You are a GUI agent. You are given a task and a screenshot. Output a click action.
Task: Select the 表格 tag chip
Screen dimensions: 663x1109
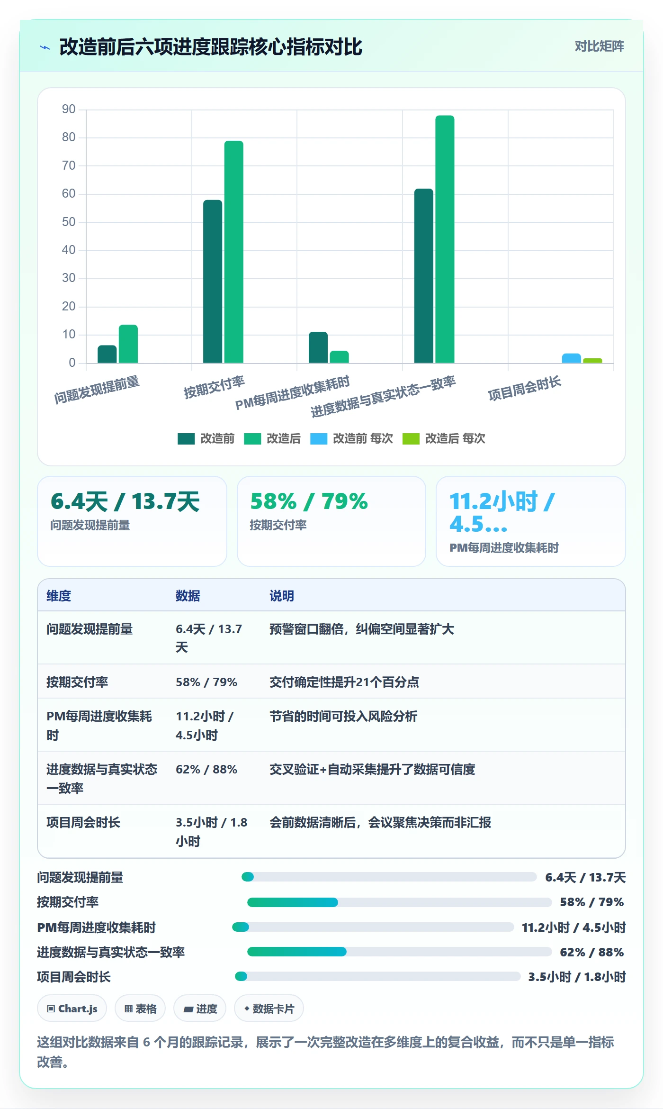point(140,1009)
